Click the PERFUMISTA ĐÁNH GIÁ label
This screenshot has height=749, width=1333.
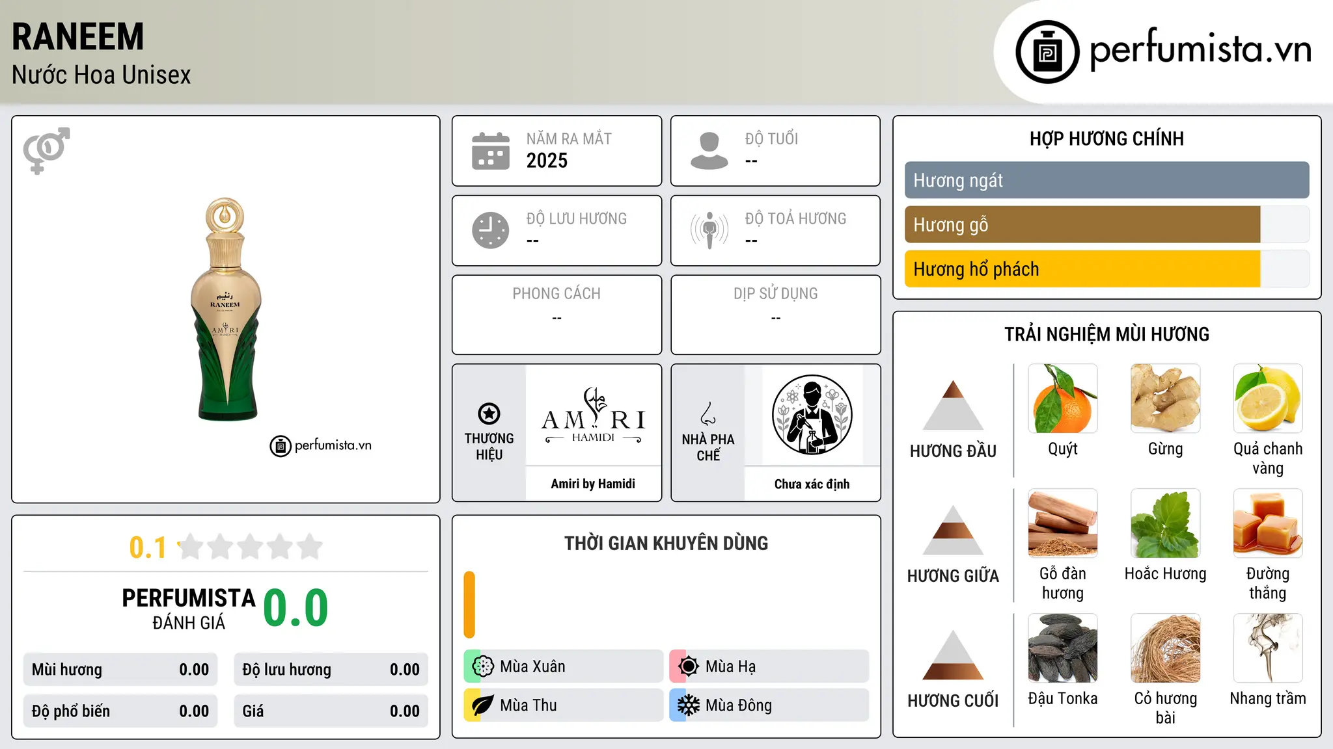[x=189, y=608]
